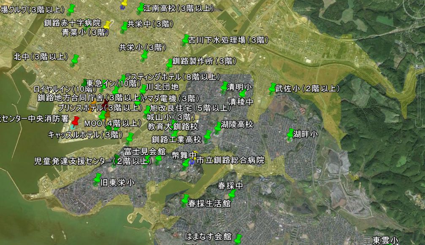The width and height of the screenshot is (425, 245).
Task: Click the 釧路製作所 green pushpin
Action: click(x=170, y=63)
